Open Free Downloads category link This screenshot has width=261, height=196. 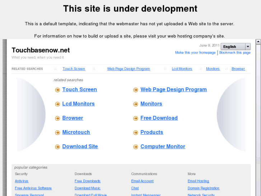pos(88,181)
